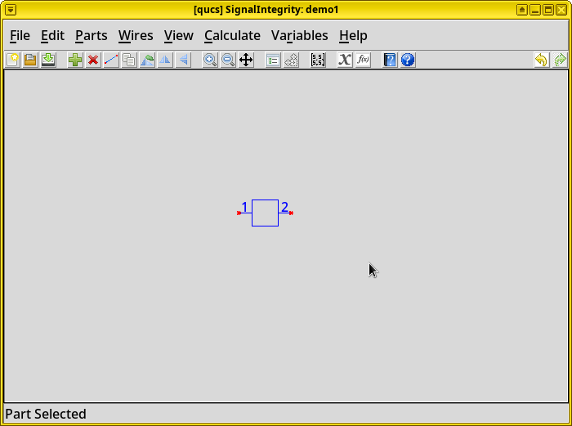Click the New Project toolbar icon
This screenshot has height=426, width=572.
[x=12, y=60]
